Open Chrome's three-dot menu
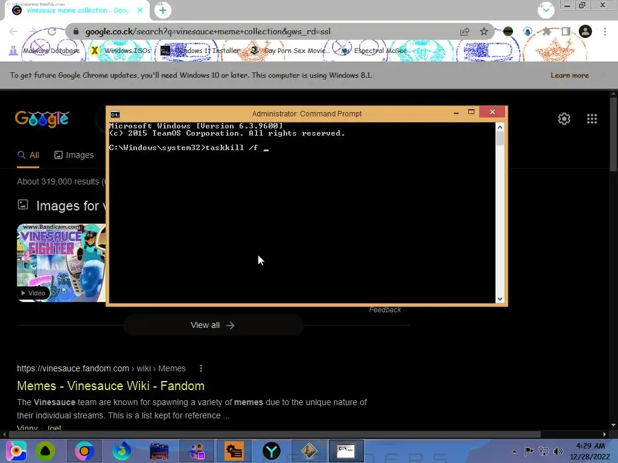The image size is (618, 463). [x=605, y=31]
